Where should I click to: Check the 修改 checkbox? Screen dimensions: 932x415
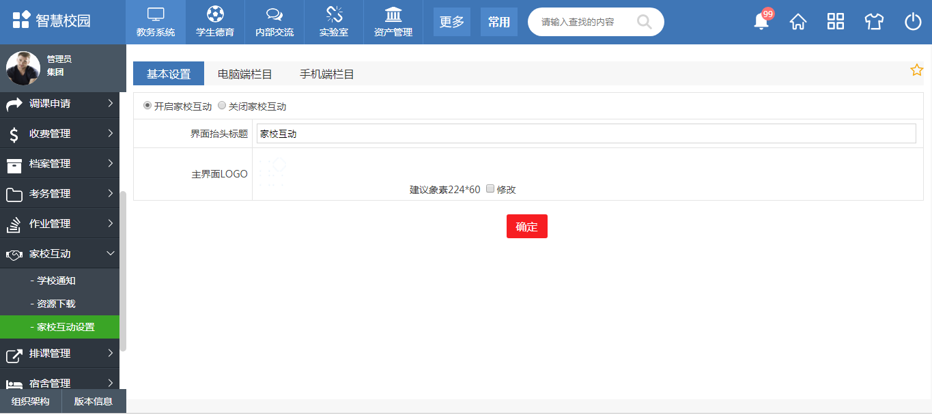point(490,189)
